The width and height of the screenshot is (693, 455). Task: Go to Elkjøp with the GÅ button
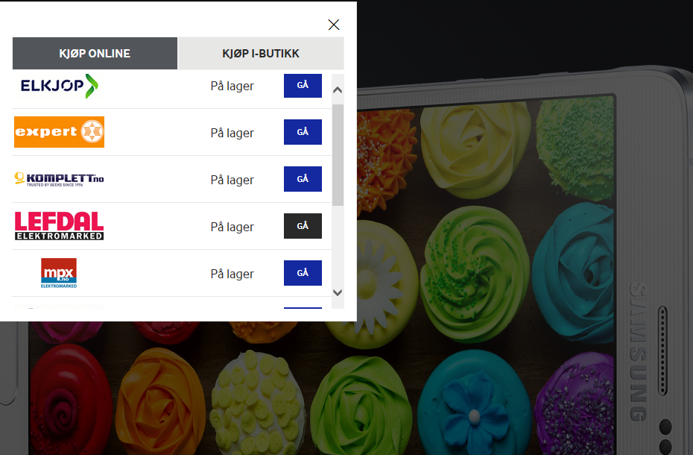coord(303,86)
